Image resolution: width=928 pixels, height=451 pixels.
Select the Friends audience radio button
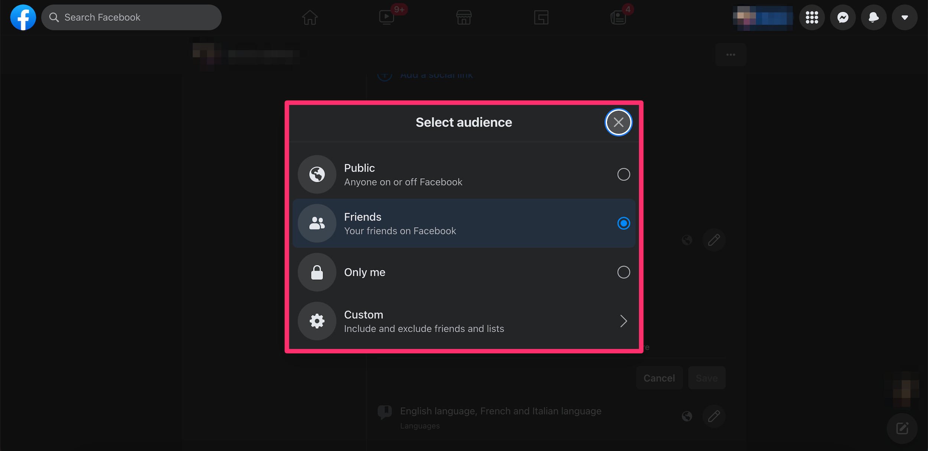(x=623, y=223)
